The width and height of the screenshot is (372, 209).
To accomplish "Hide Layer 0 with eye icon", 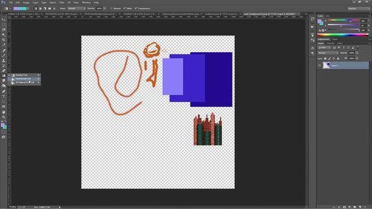I will point(320,66).
